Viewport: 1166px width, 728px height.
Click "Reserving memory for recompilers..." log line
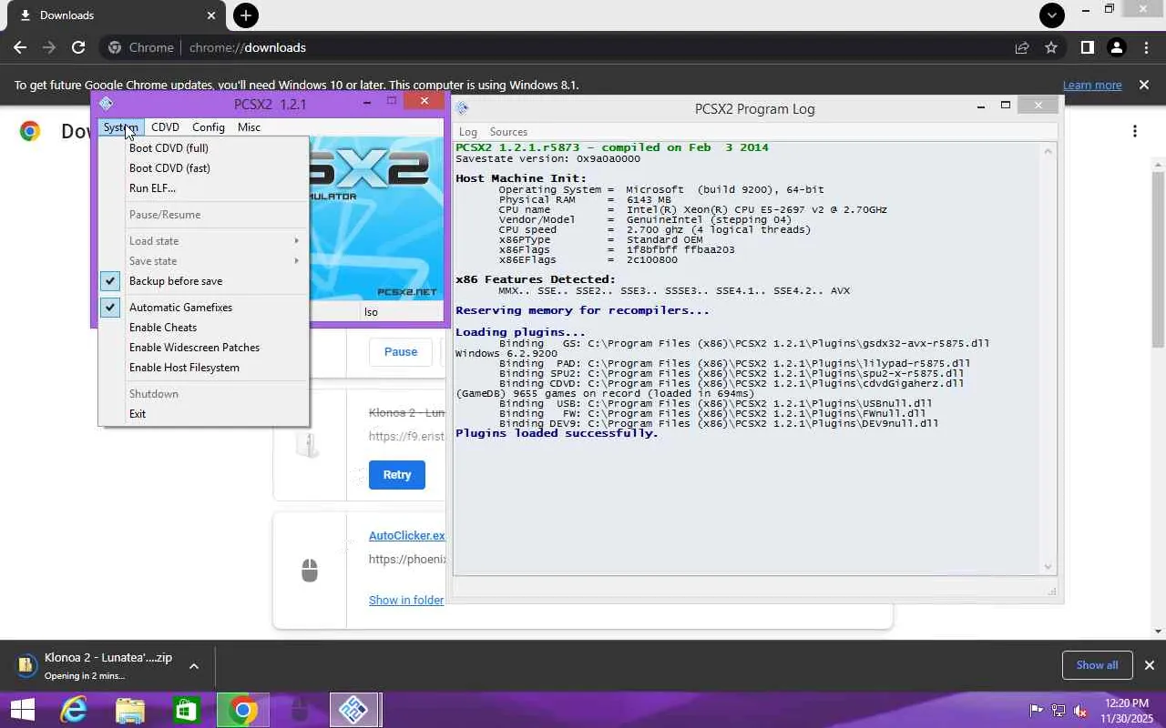pos(582,310)
